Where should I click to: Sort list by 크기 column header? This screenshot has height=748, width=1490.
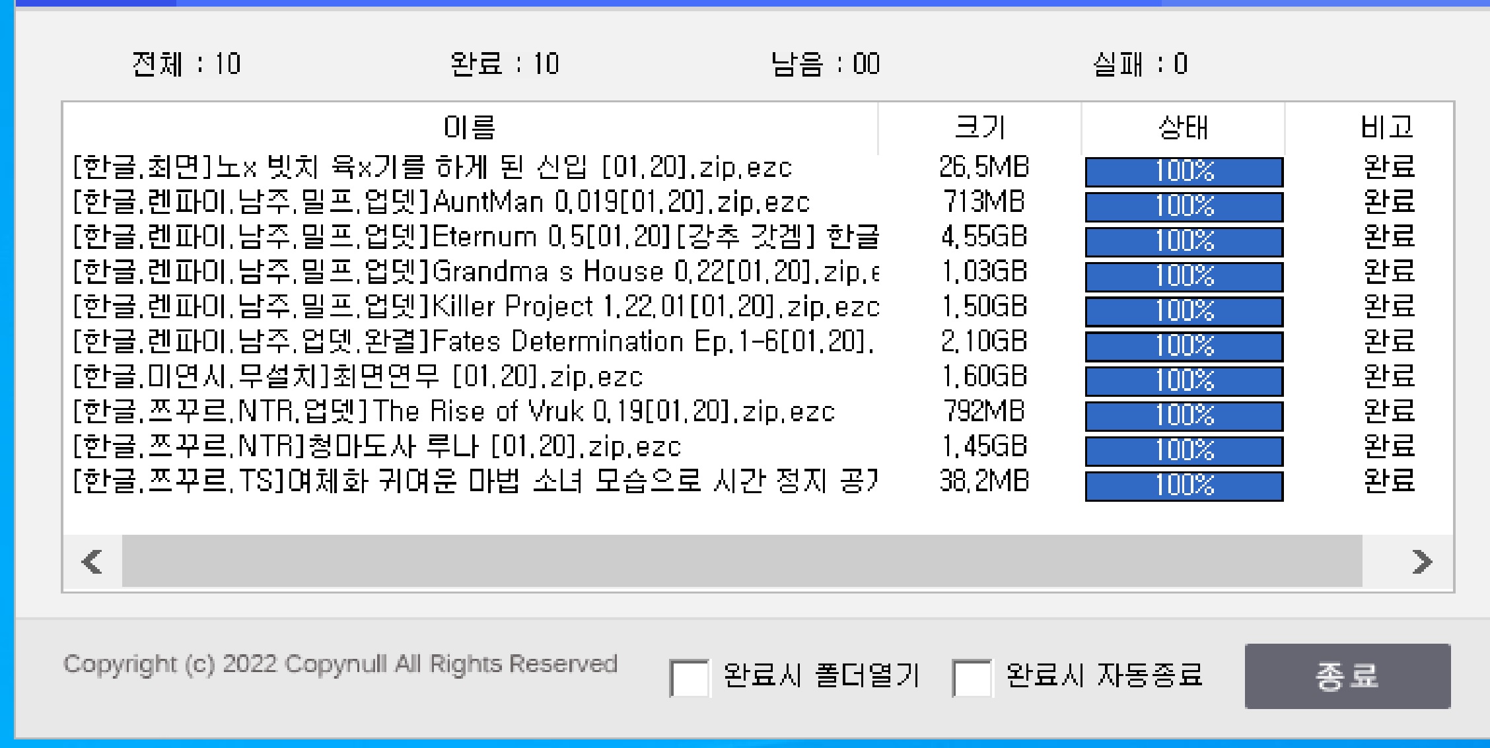(979, 127)
